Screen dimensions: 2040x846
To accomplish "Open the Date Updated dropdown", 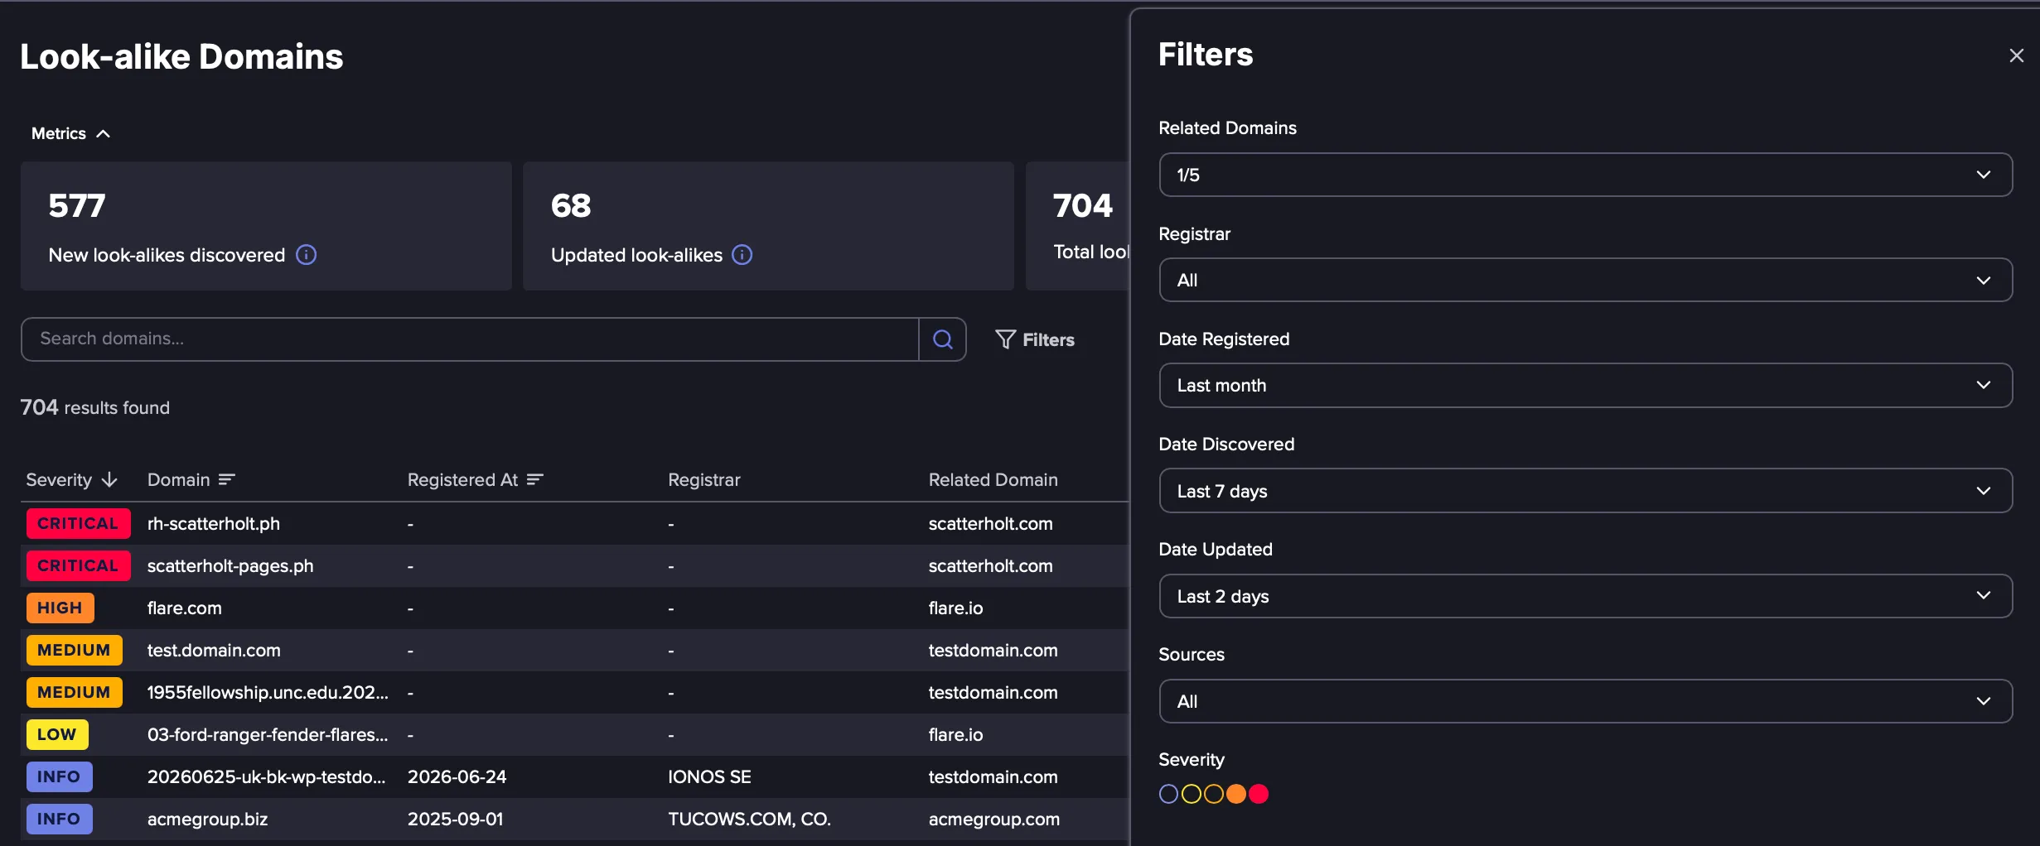I will (x=1585, y=596).
